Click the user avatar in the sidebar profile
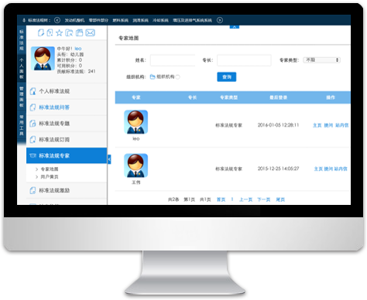The width and height of the screenshot is (367, 300). tap(43, 58)
